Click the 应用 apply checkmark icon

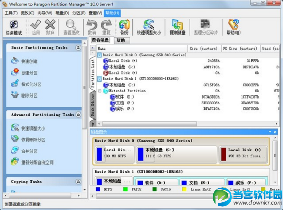pos(36,27)
